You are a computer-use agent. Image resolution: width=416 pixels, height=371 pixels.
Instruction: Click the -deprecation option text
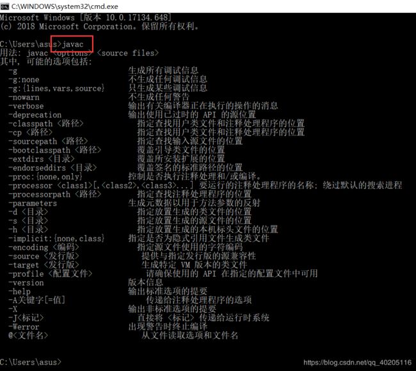coord(35,115)
